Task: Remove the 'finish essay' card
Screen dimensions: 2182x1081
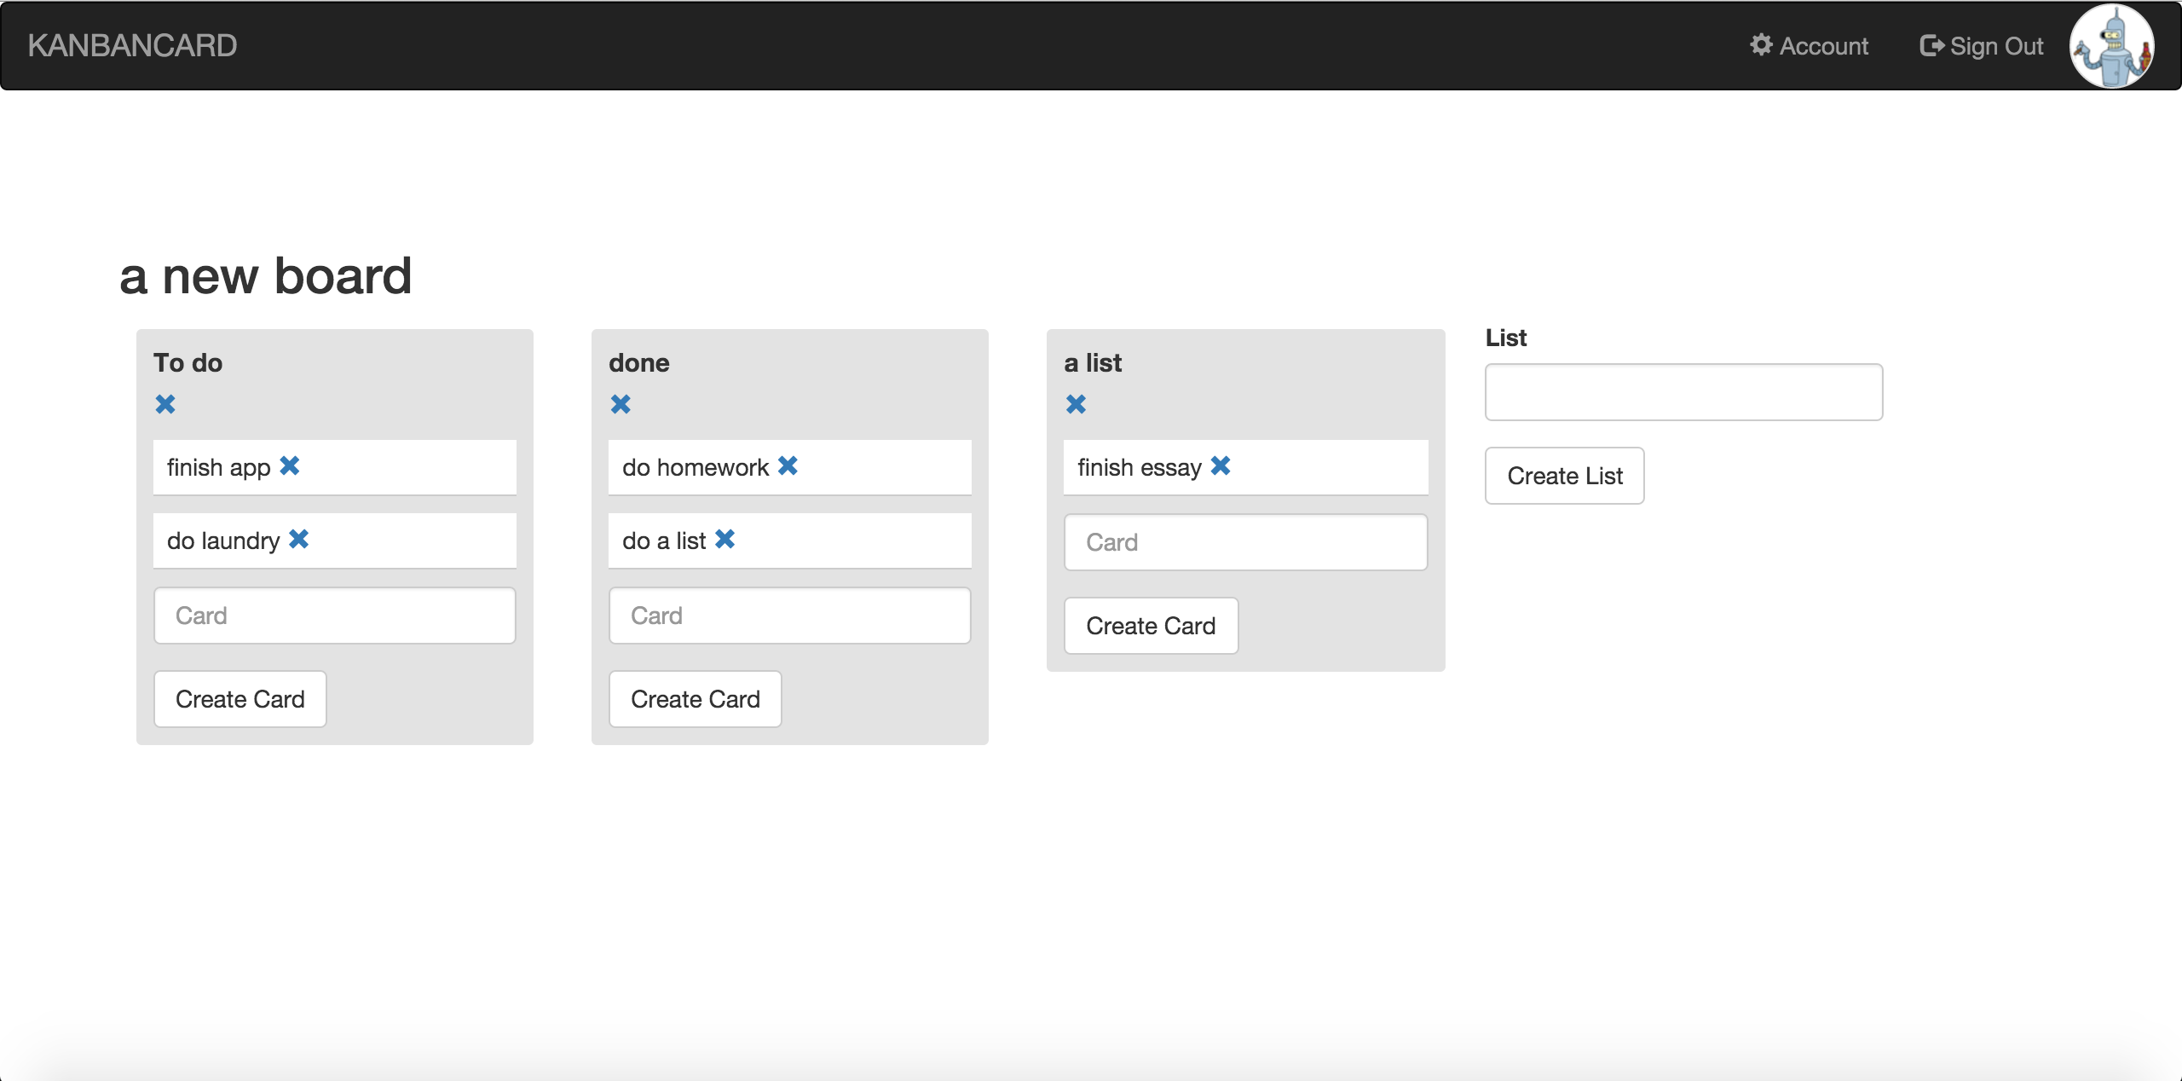Action: coord(1221,465)
